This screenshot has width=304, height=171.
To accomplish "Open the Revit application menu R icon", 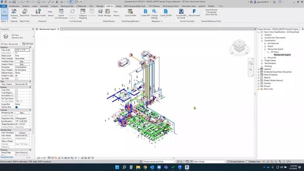I will 2,2.
